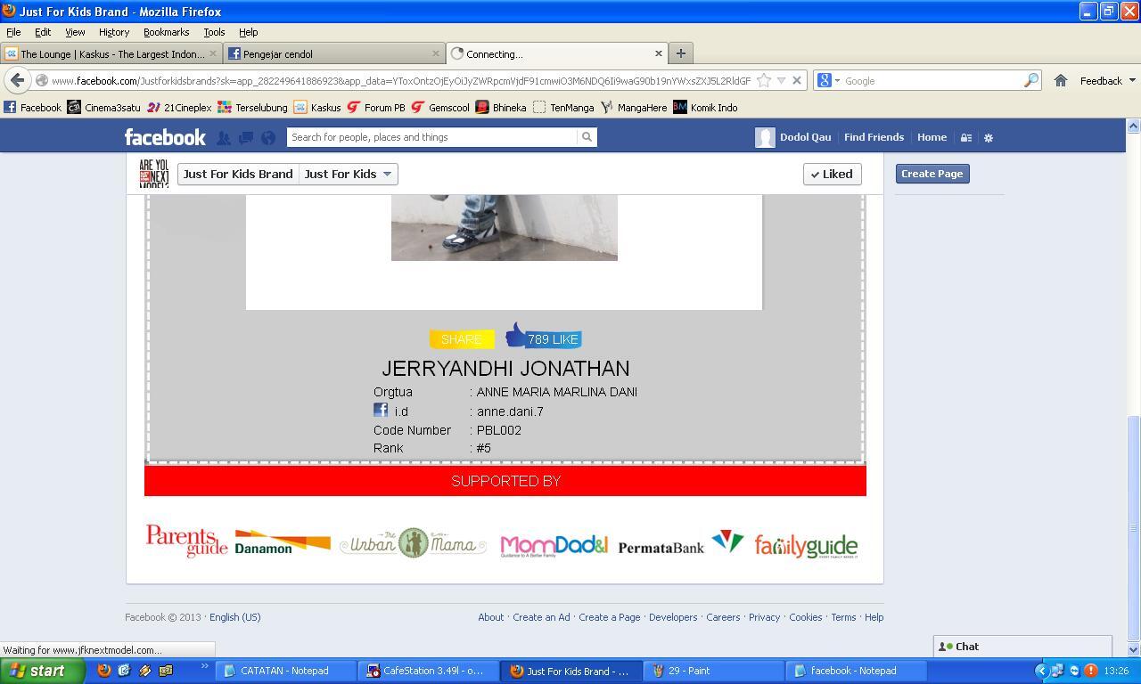
Task: Go back with the browser back arrow
Action: tap(17, 80)
